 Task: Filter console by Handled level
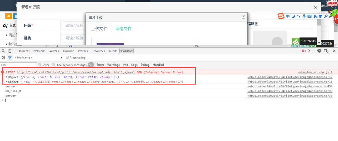point(158,65)
